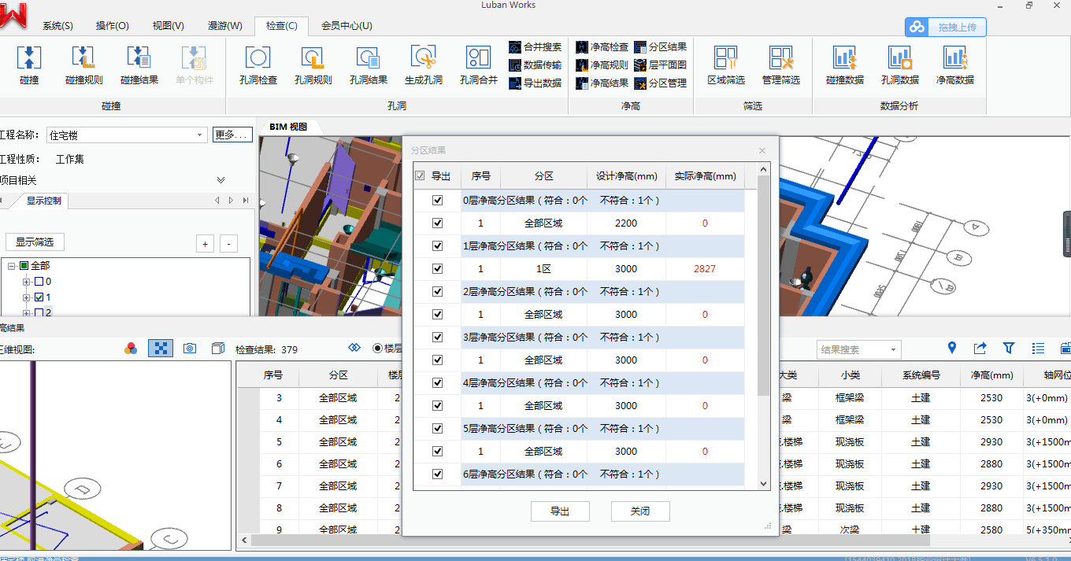Open 碰撞数据 collision data analysis
The height and width of the screenshot is (561, 1071).
844,65
